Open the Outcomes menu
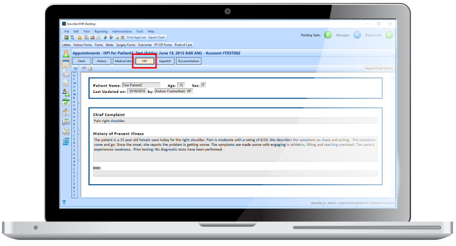This screenshot has width=456, height=246. click(x=145, y=45)
